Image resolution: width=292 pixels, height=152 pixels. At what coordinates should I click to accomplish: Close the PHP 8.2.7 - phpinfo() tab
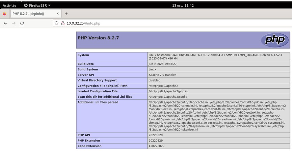pyautogui.click(x=58, y=14)
